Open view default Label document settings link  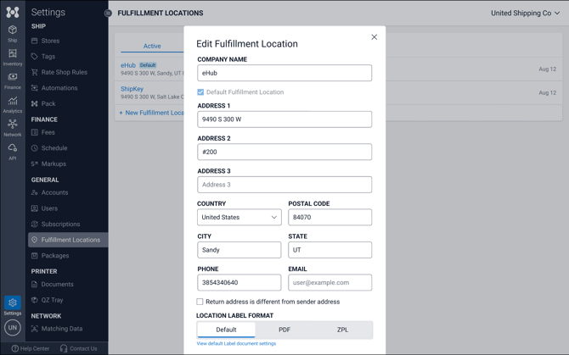click(x=236, y=344)
